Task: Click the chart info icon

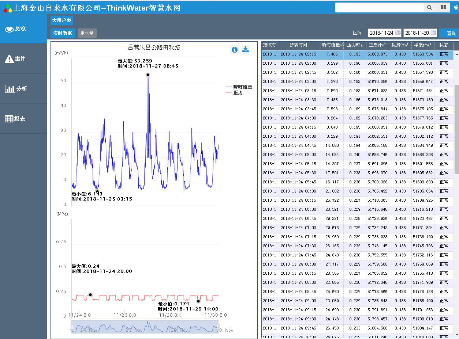Action: click(x=235, y=50)
